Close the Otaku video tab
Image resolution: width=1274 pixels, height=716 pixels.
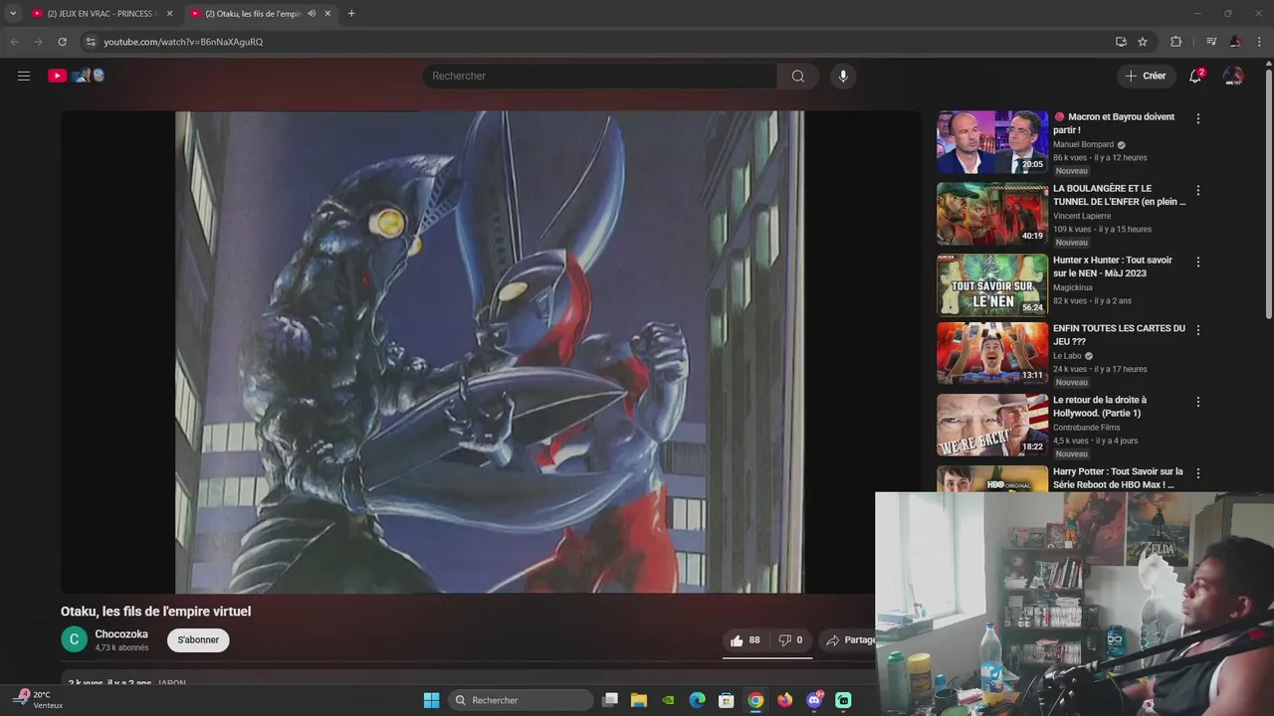[x=327, y=13]
